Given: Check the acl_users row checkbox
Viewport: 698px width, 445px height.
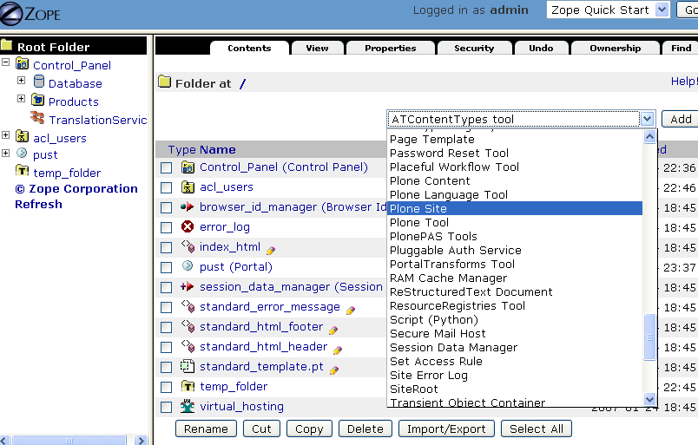Looking at the screenshot, I should pyautogui.click(x=167, y=187).
